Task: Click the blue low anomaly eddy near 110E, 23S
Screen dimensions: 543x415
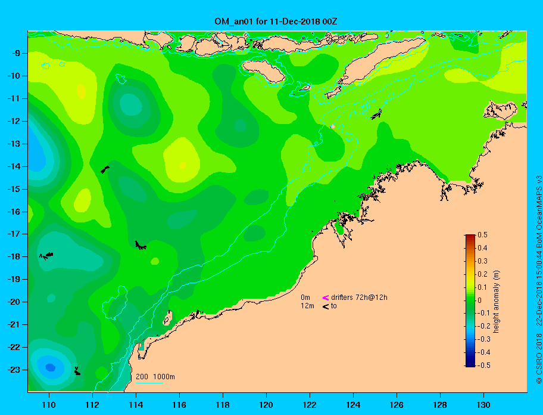Action: (x=51, y=367)
